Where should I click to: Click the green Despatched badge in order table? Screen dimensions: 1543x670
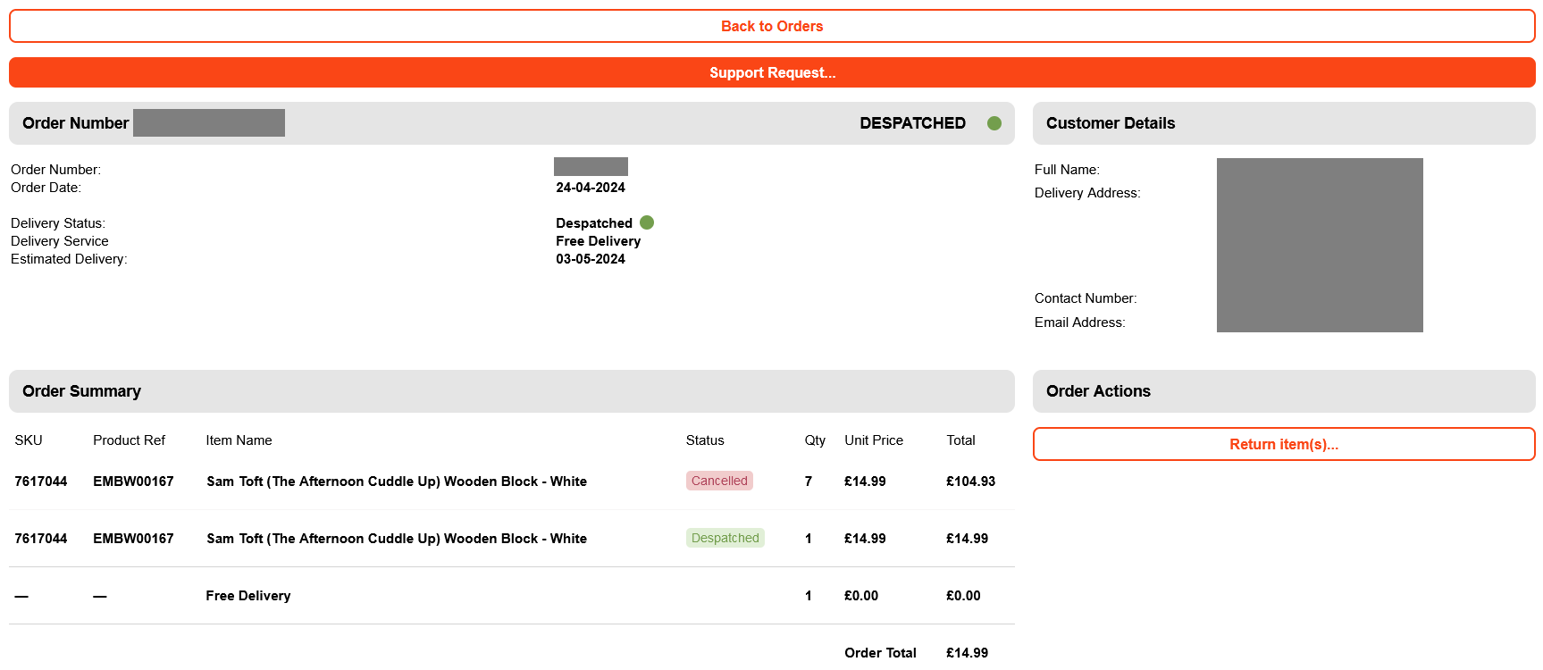click(725, 538)
